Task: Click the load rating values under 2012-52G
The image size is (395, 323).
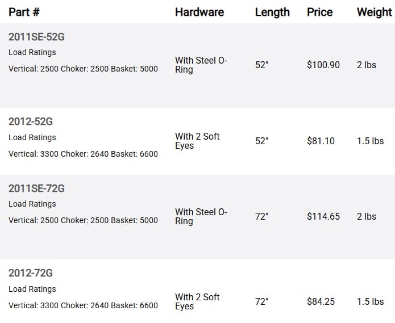Action: click(x=83, y=154)
